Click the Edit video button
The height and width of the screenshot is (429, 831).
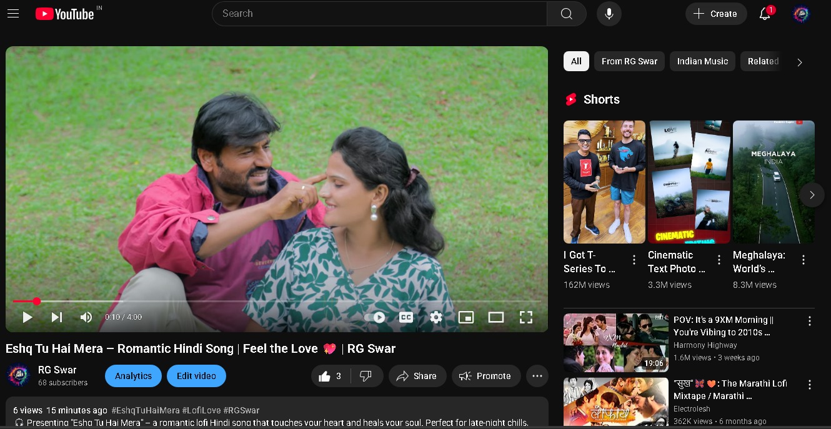196,376
